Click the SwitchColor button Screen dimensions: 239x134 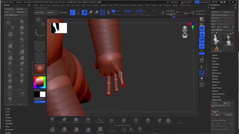[40, 99]
